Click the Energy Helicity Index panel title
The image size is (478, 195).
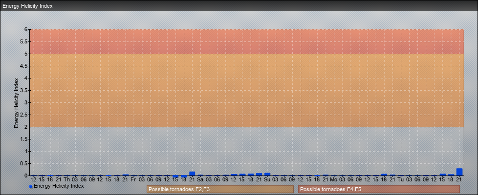coord(27,6)
